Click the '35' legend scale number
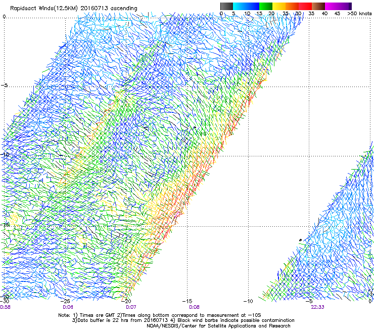Screen dimensions: 374x329 311,14
